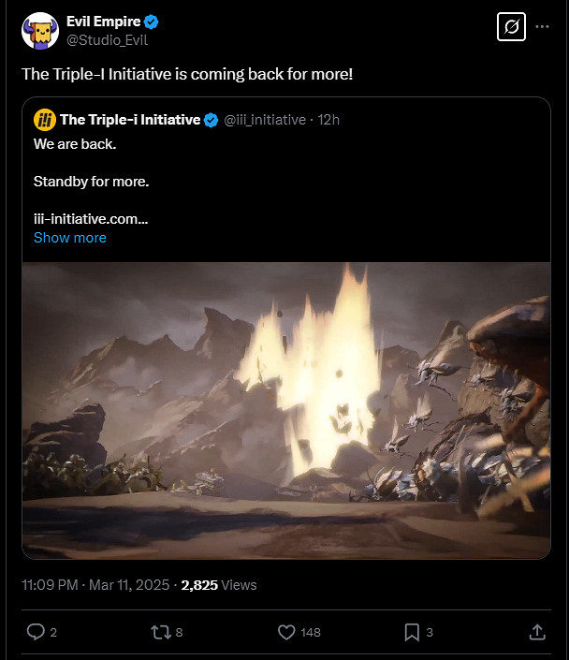Open the explosion video thumbnail

pos(285,410)
